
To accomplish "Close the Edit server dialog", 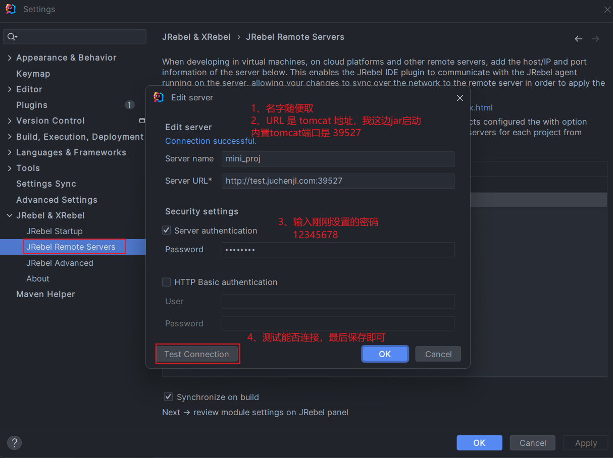I will (459, 98).
